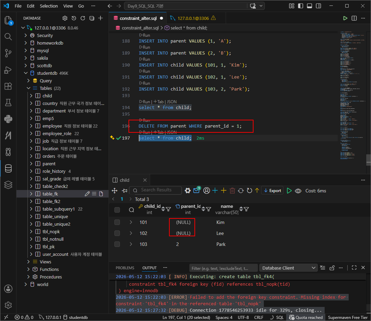
Task: Pin the result tab
Action: click(124, 191)
